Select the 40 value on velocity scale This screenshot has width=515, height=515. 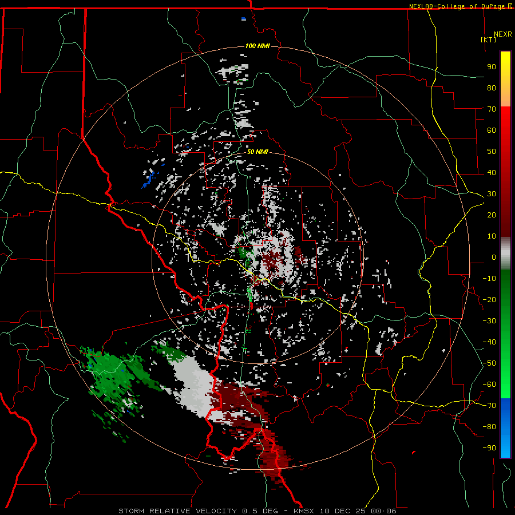pos(492,172)
